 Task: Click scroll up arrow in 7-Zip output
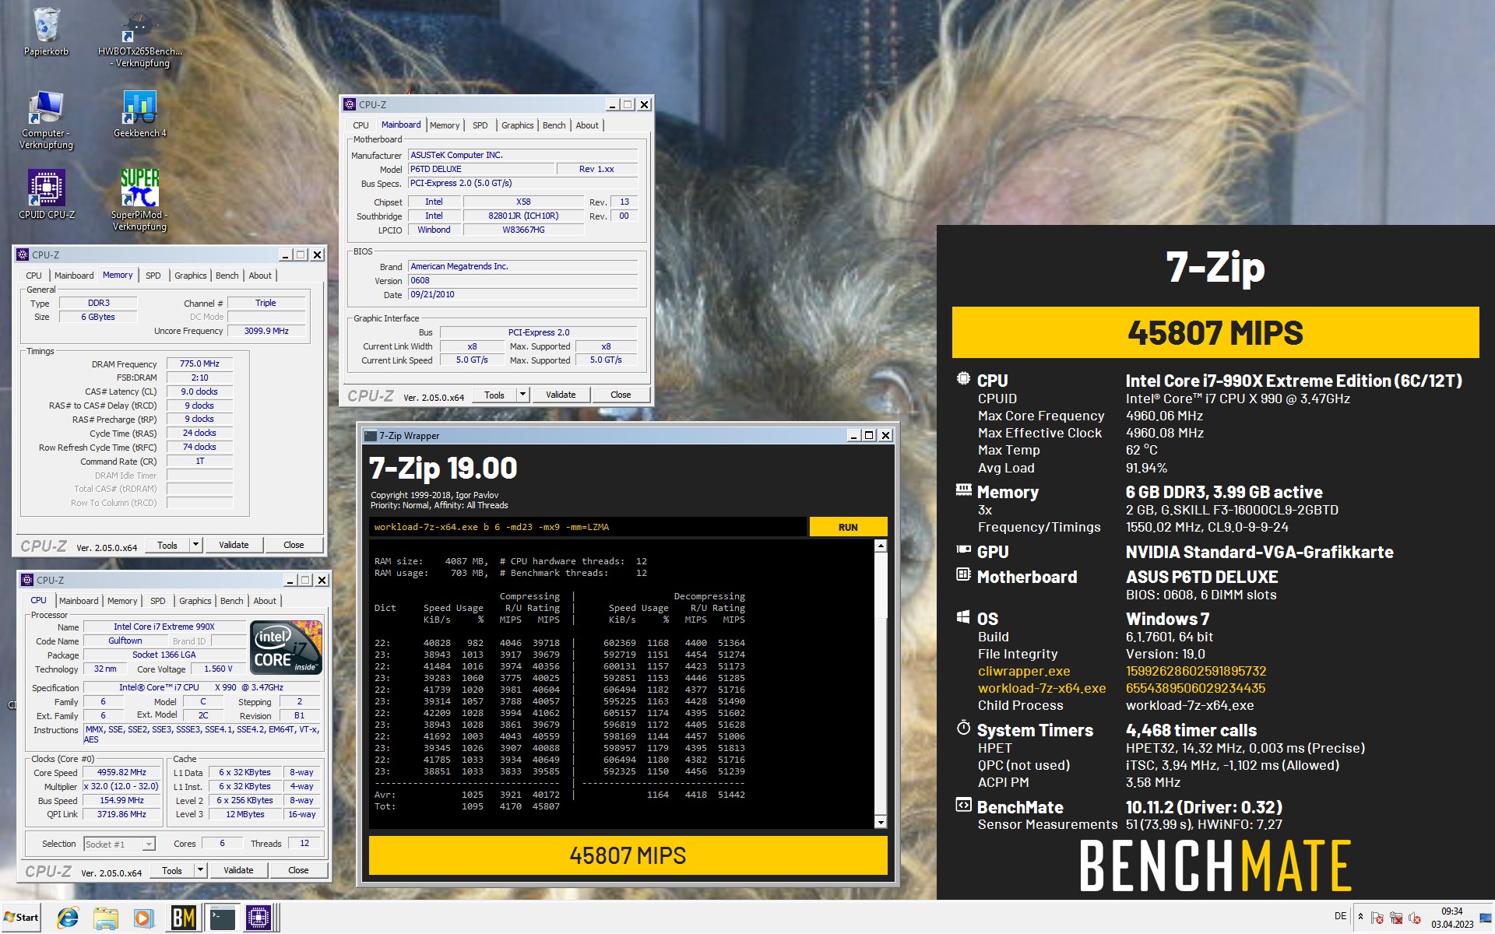coord(881,546)
